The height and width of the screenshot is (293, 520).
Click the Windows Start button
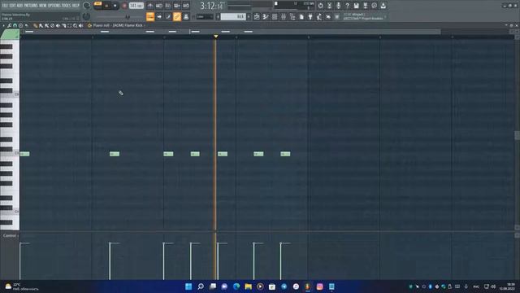[188, 286]
